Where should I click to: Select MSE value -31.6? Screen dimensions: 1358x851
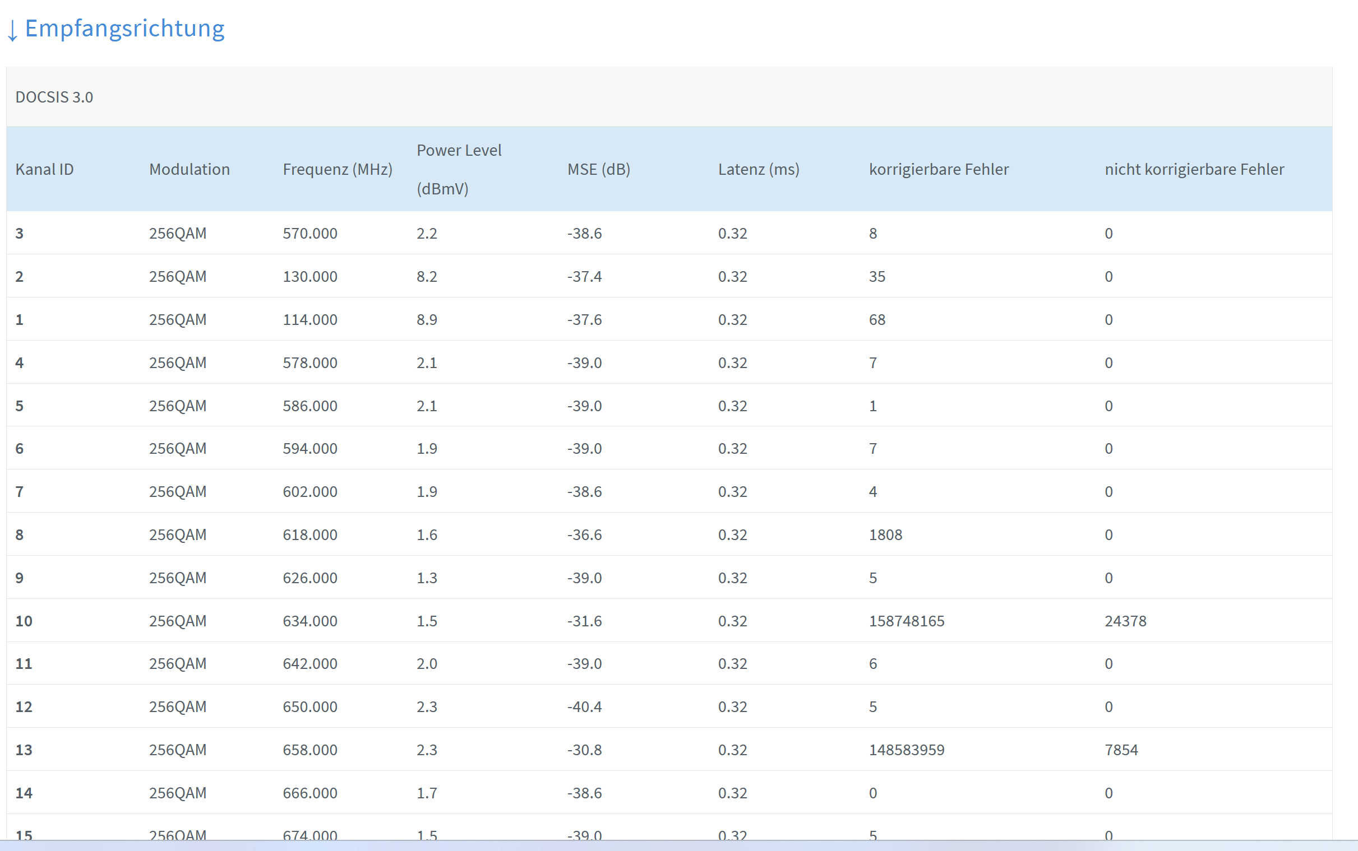(x=584, y=621)
